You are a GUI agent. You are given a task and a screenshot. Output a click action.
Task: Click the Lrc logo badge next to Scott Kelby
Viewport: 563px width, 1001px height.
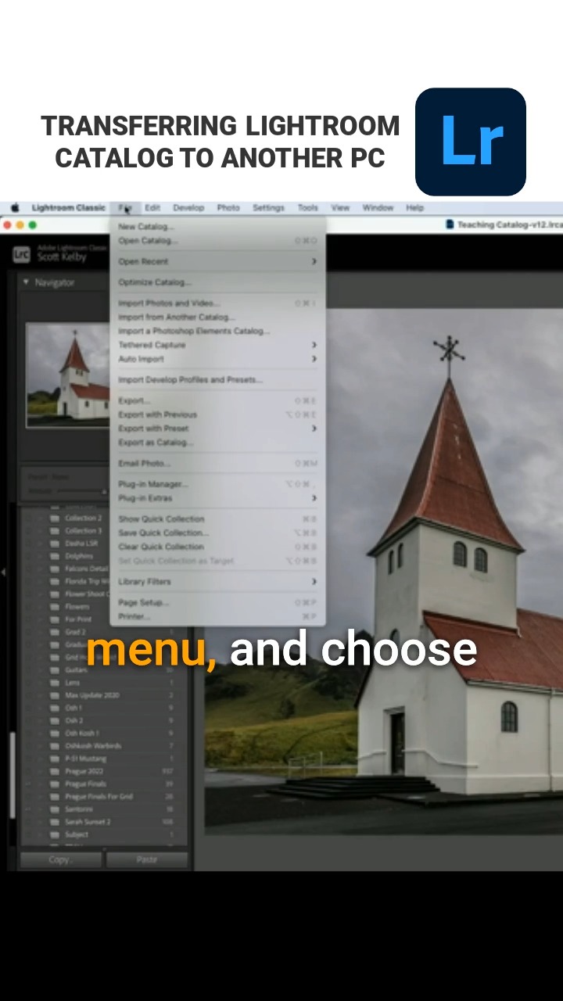[x=21, y=254]
